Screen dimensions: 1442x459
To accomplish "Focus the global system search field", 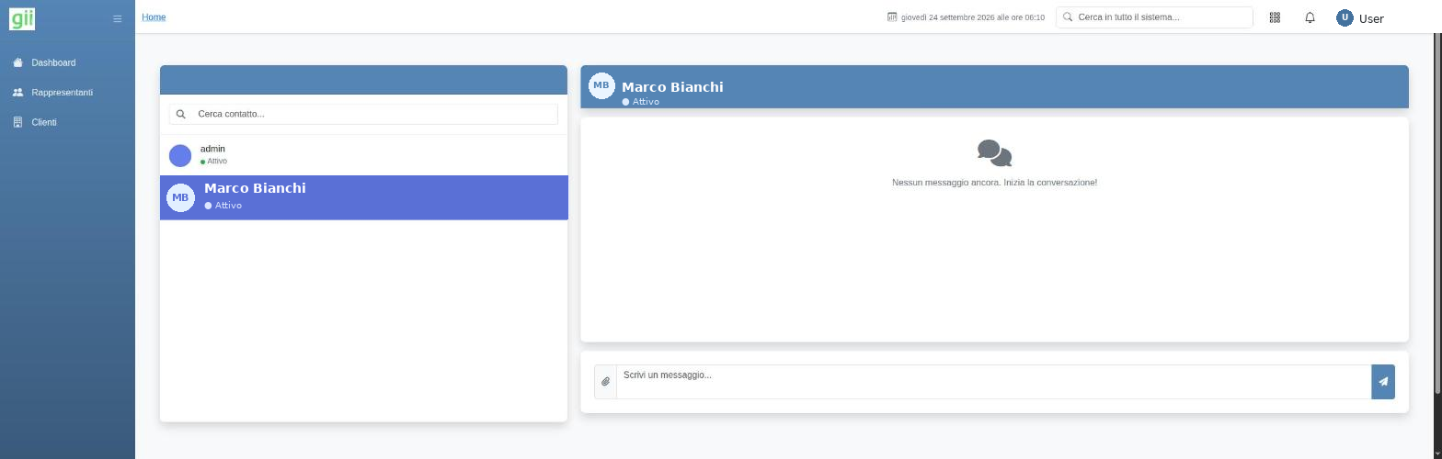I will tap(1154, 17).
